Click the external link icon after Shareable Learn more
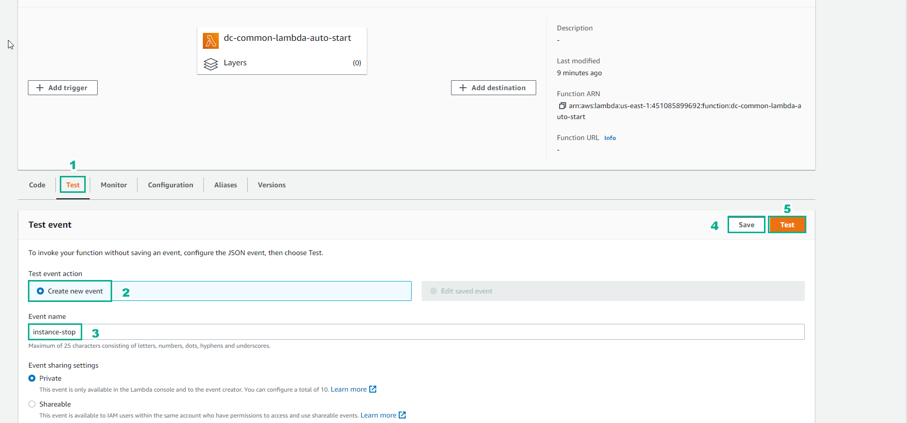This screenshot has width=907, height=423. point(402,415)
